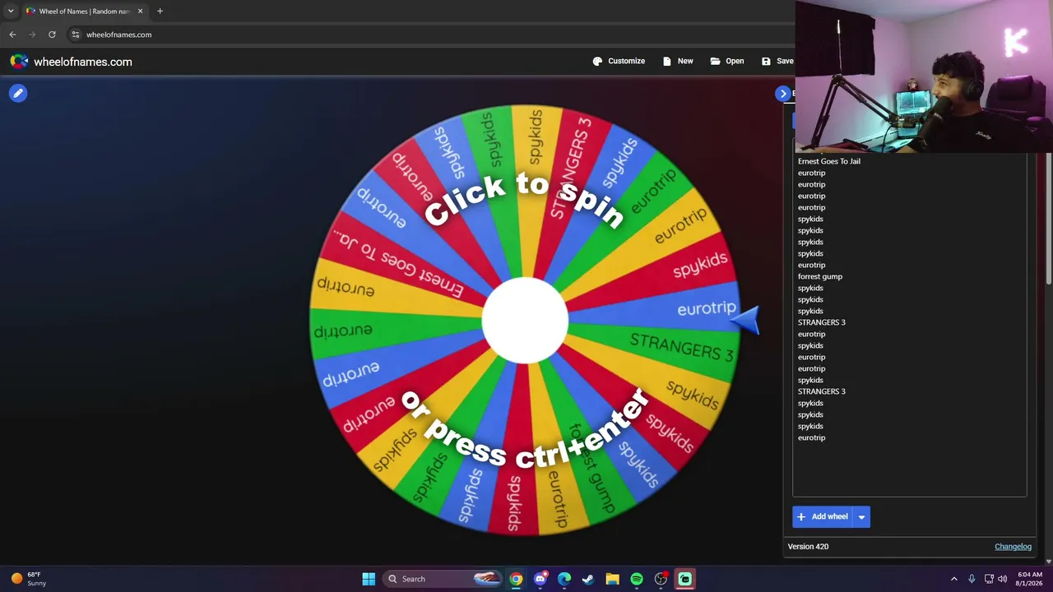Open the network tray icon
The image size is (1053, 592).
(x=989, y=579)
